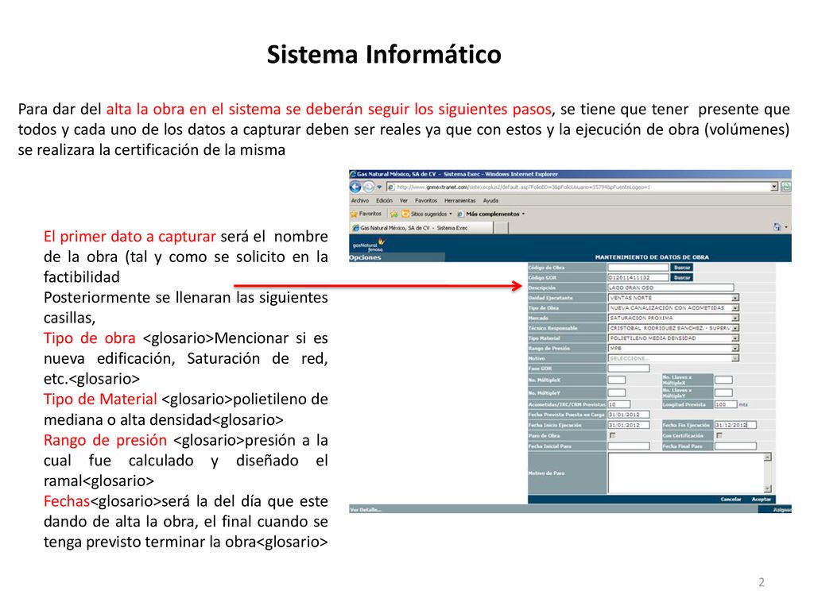Click the Fecha Final Paro field
This screenshot has height=610, width=814.
tap(735, 446)
